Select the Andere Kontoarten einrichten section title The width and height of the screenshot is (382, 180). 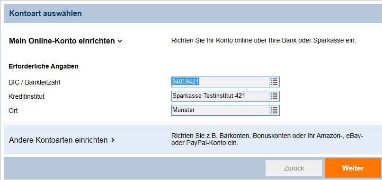click(x=58, y=140)
